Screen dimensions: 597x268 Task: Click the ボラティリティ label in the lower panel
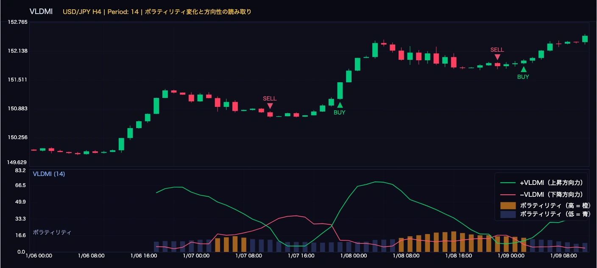(x=52, y=232)
